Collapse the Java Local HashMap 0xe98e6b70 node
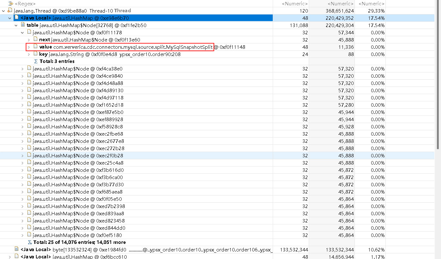 [10, 18]
